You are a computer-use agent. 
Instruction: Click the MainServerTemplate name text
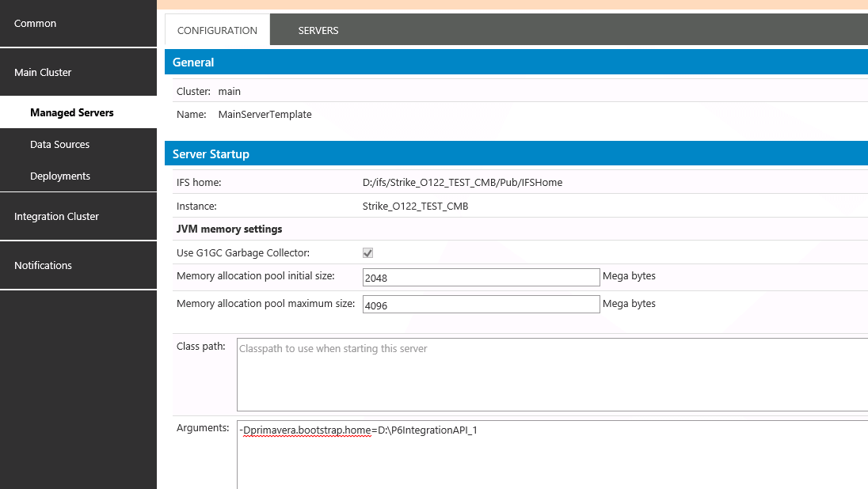[265, 114]
